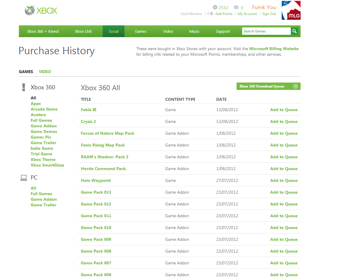Filter by Game Demos
This screenshot has width=346, height=280.
pos(44,132)
